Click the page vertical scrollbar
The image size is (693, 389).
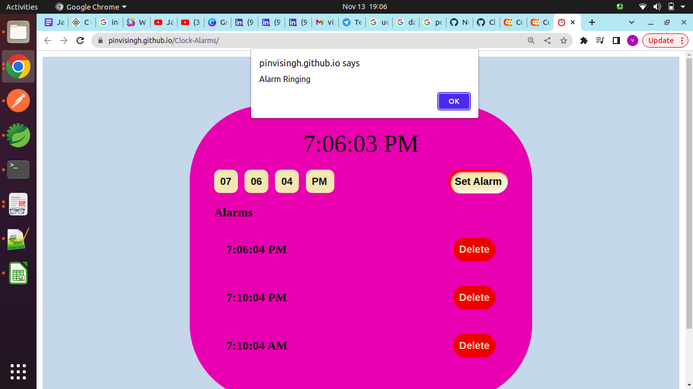click(x=689, y=192)
